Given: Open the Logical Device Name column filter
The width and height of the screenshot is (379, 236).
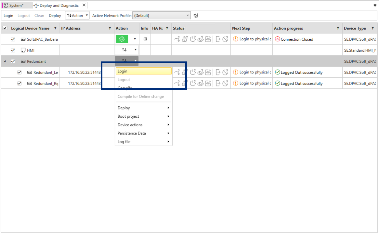Looking at the screenshot, I should (x=55, y=28).
